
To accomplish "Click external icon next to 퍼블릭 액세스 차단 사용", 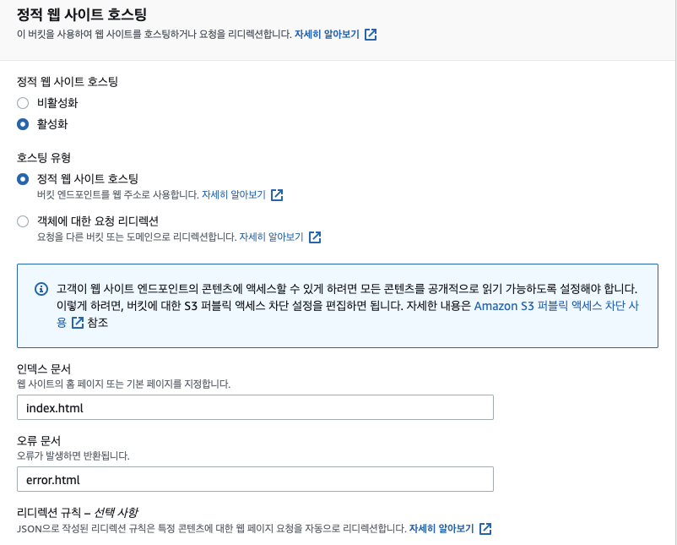I will coord(78,323).
